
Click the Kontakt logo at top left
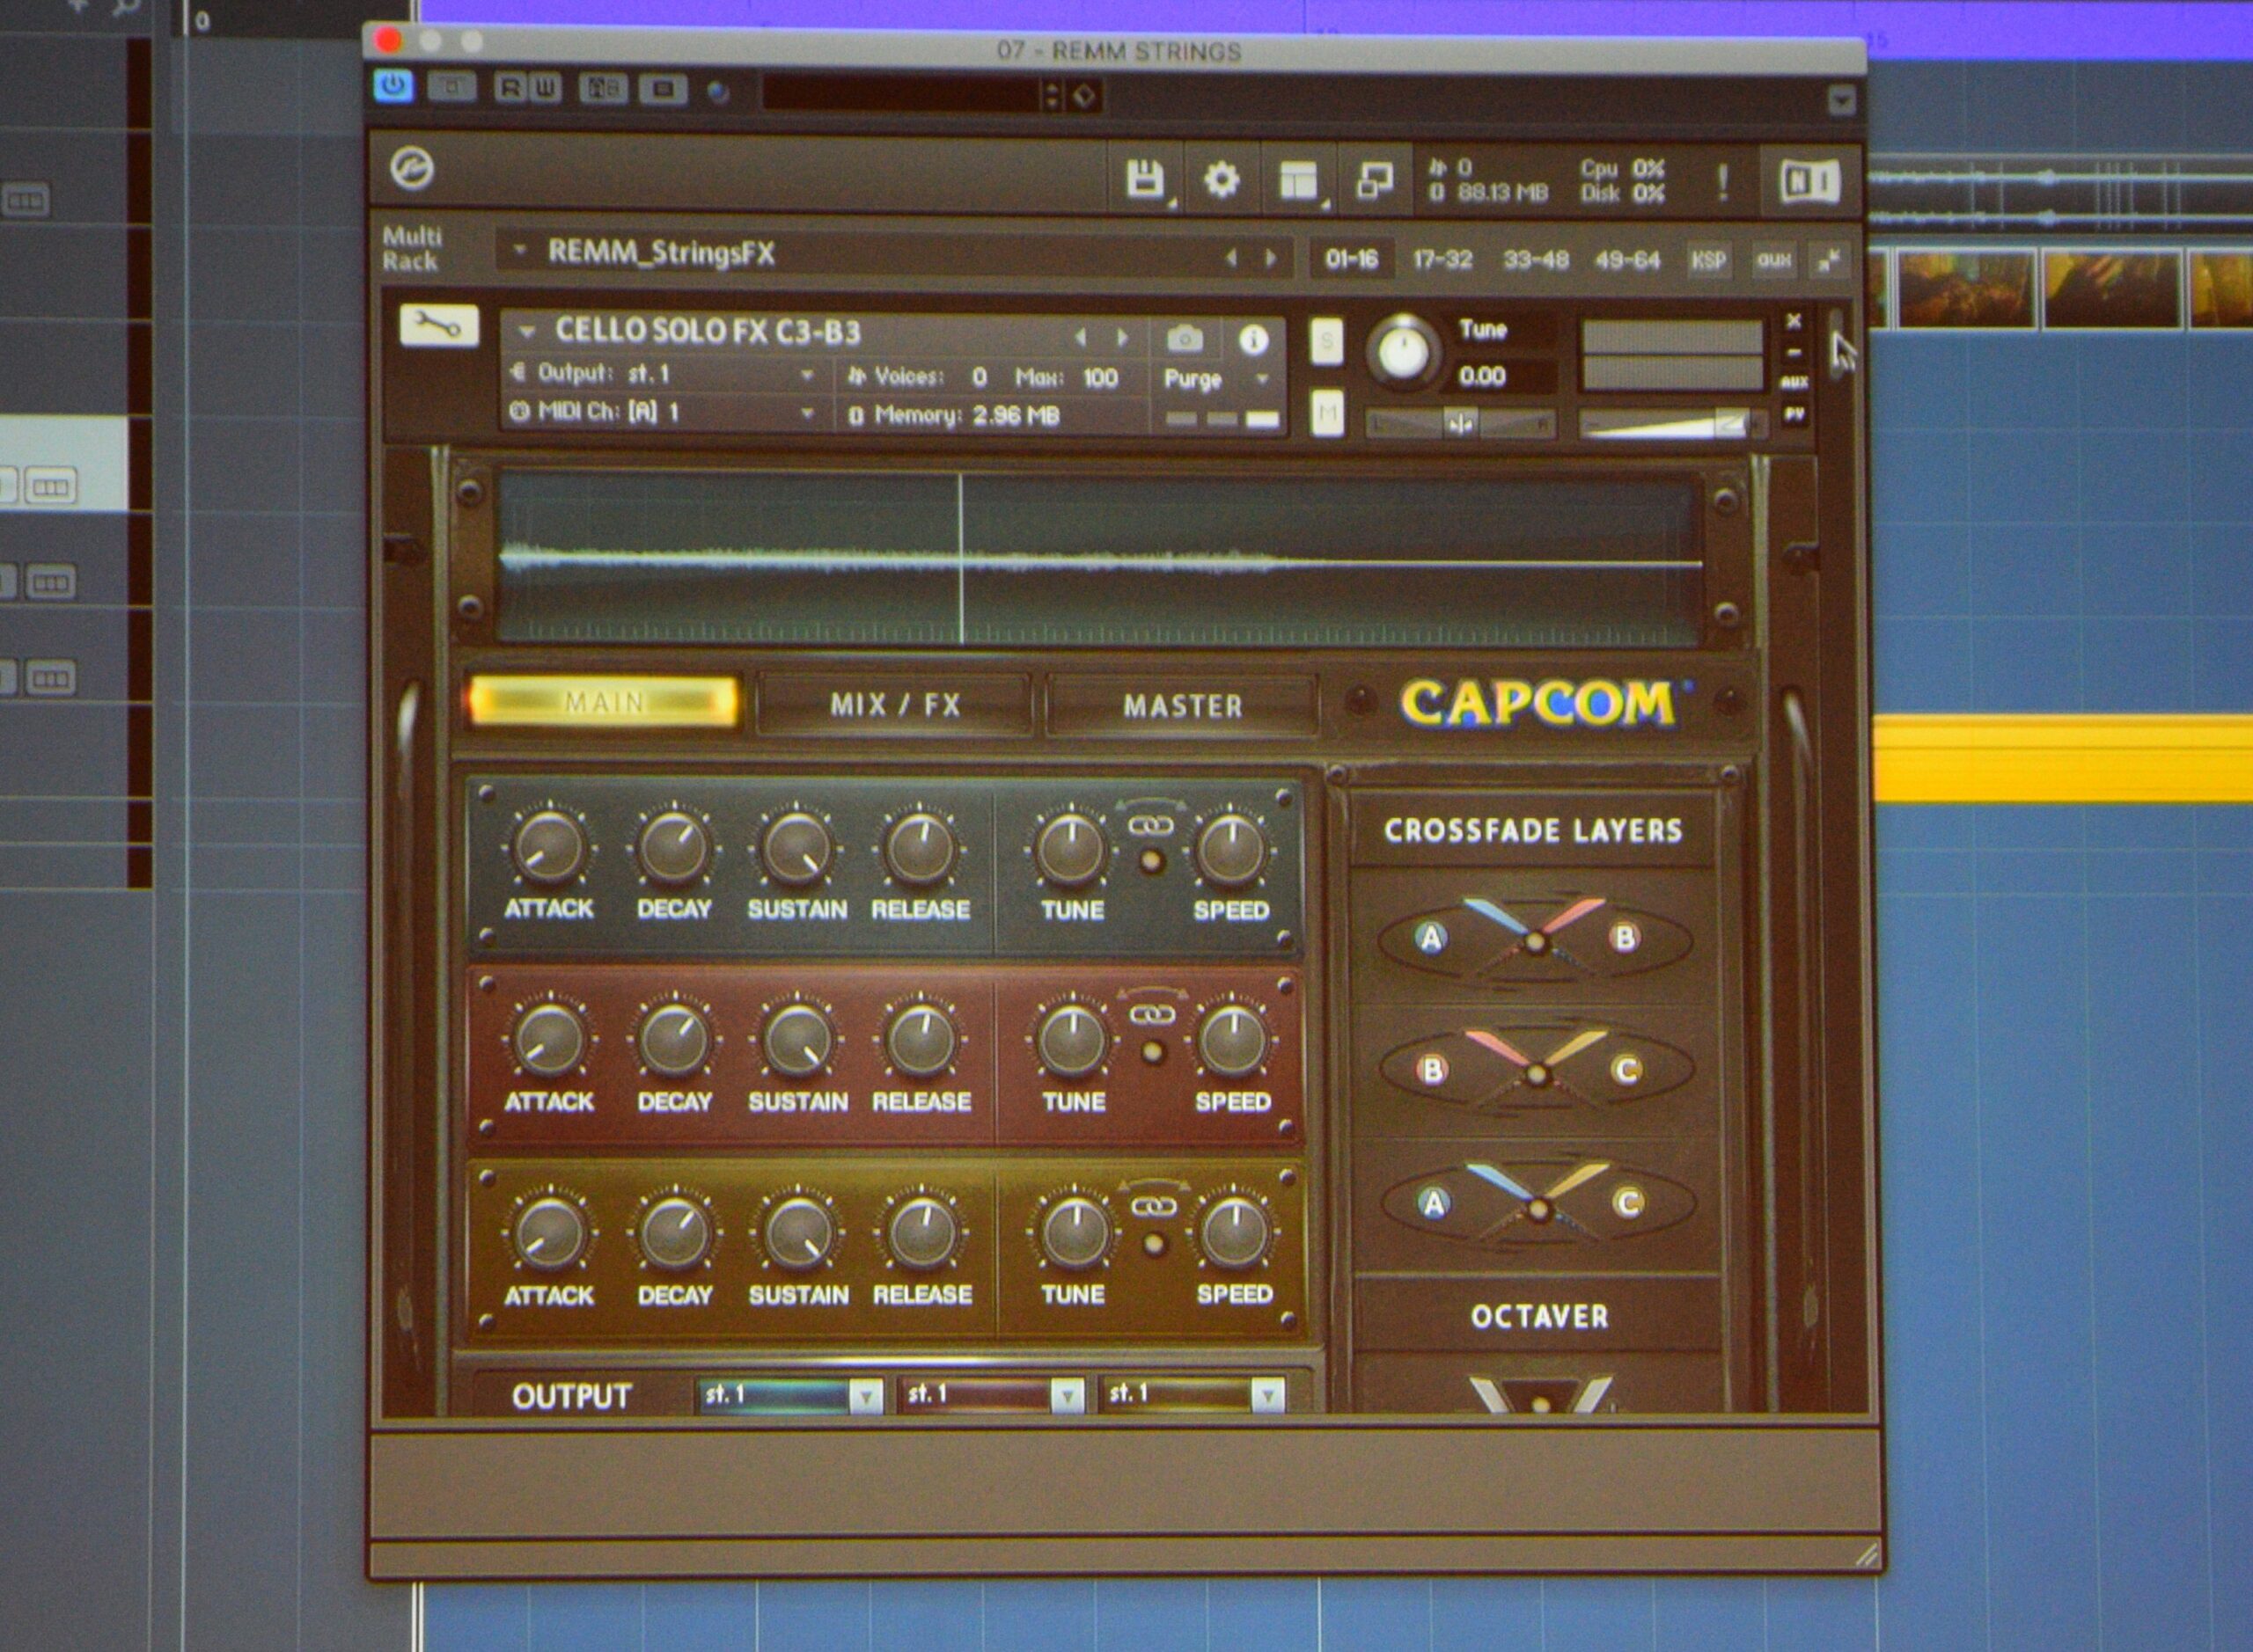click(x=412, y=168)
